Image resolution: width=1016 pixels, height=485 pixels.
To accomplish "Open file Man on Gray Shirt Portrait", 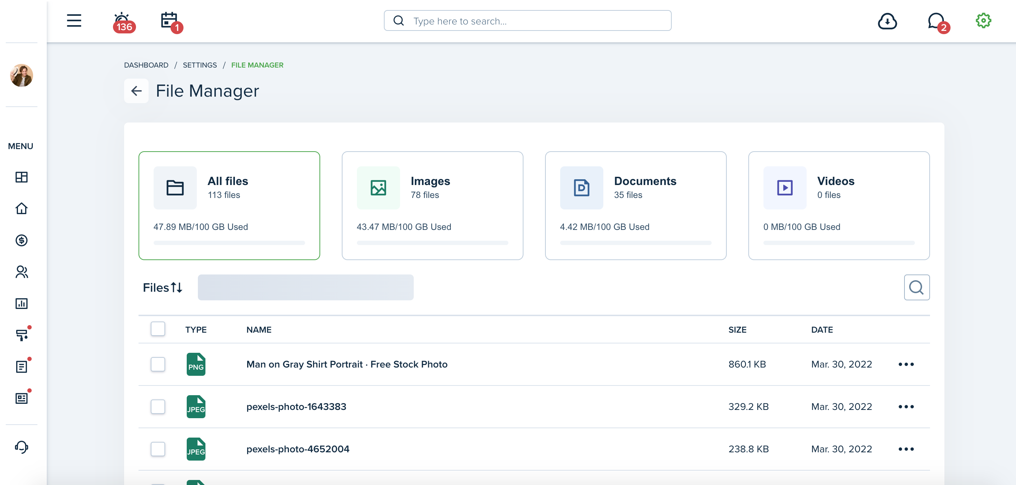I will point(347,364).
